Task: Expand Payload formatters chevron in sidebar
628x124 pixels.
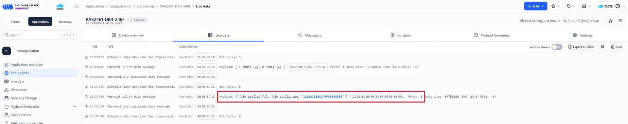Action: [75, 107]
